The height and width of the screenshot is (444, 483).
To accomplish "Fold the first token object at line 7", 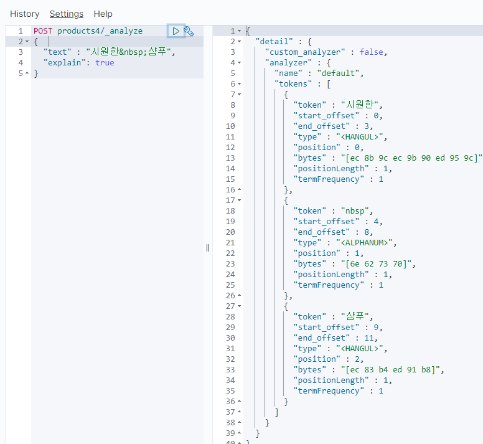I will pos(240,95).
